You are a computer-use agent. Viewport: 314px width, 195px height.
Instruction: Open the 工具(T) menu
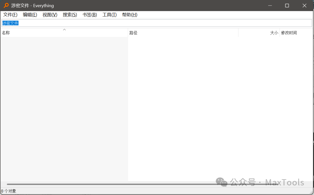tap(109, 15)
